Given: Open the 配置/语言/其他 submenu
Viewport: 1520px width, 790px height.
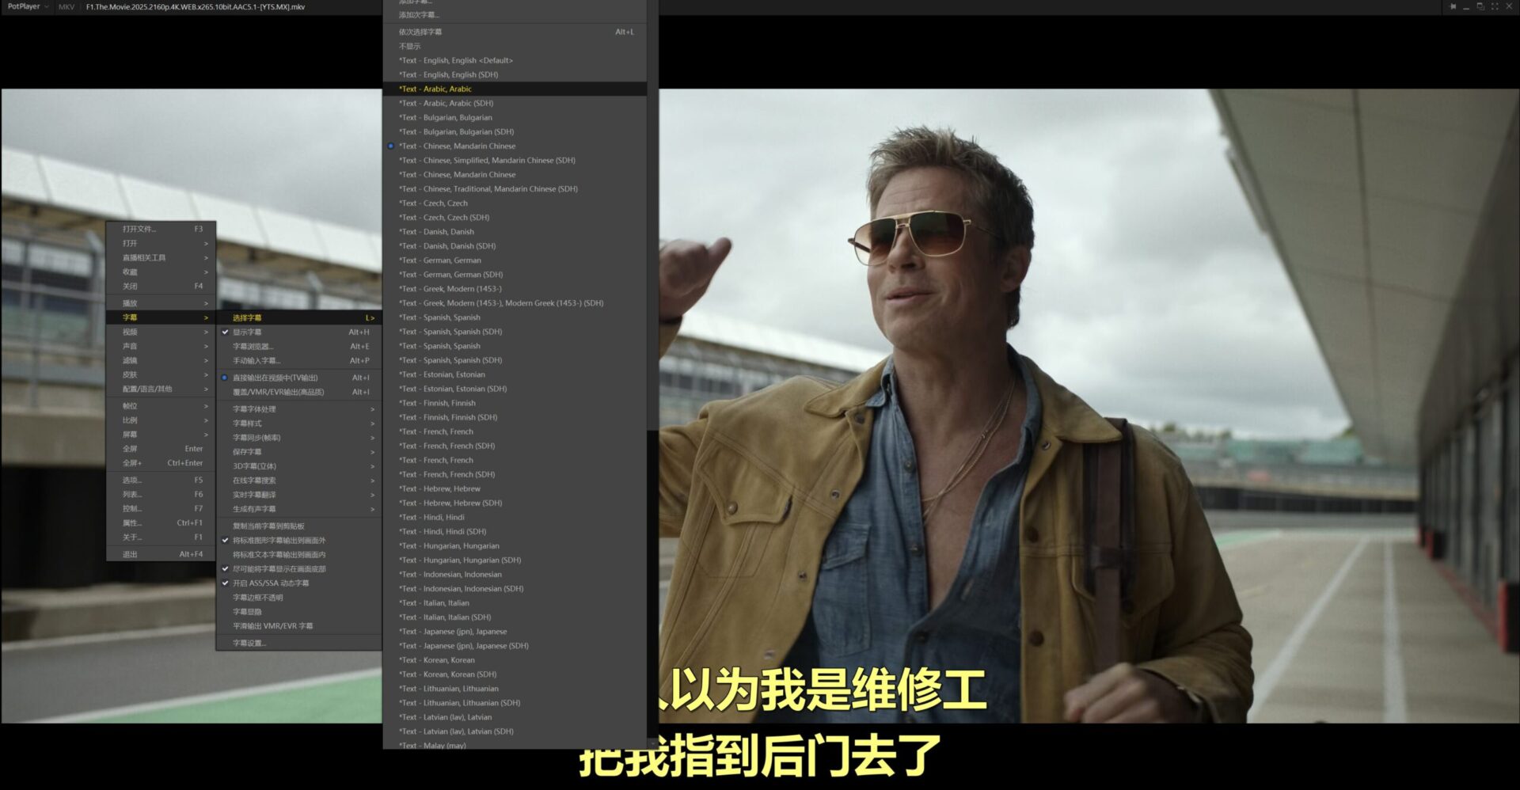Looking at the screenshot, I should coord(161,389).
